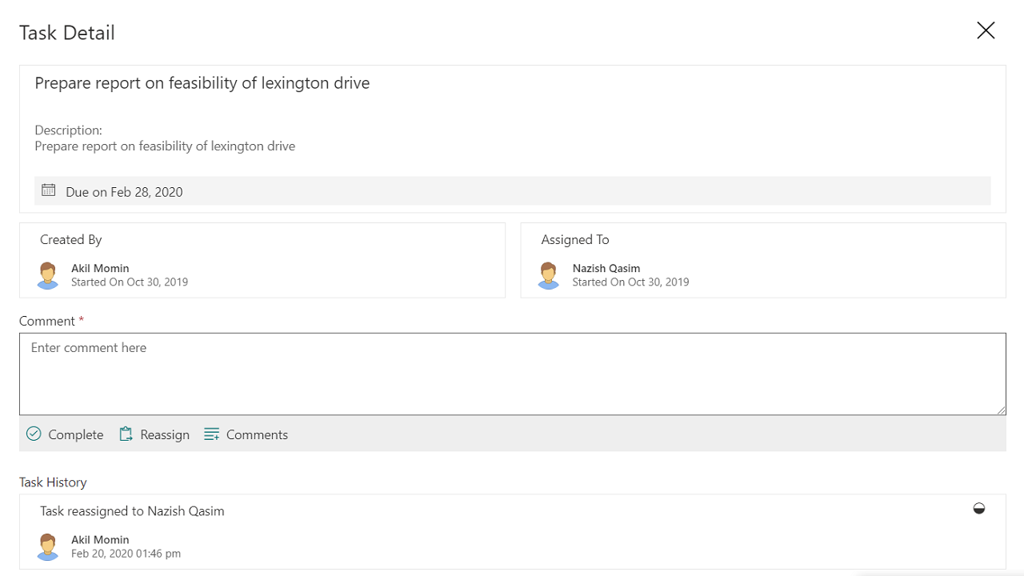Click Nazish Qasim's avatar under Assigned To
The height and width of the screenshot is (576, 1024).
[x=549, y=275]
